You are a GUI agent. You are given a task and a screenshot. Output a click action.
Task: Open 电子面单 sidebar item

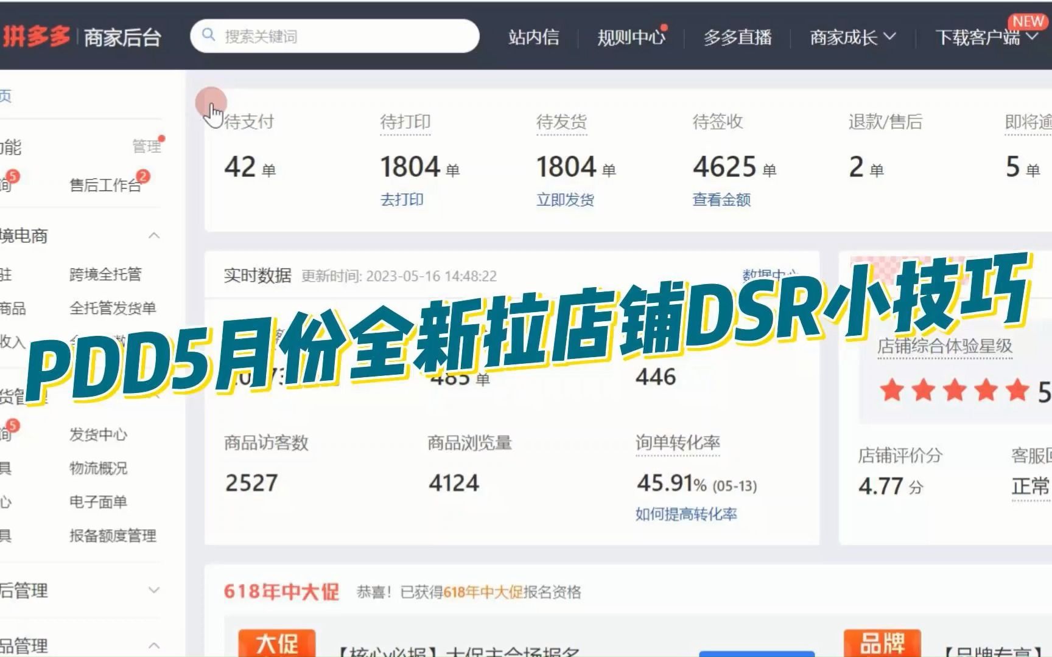pyautogui.click(x=99, y=502)
